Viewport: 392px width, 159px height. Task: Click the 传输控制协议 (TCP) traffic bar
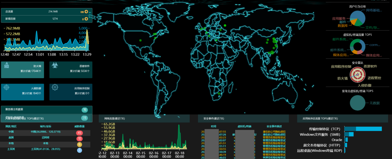coord(363,129)
